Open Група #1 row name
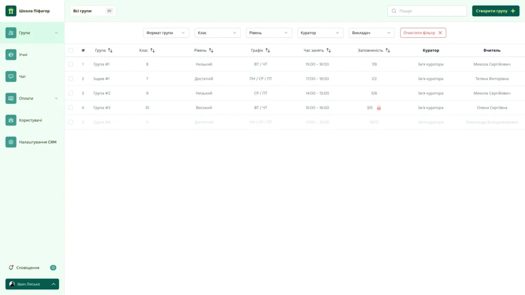 tap(102, 64)
